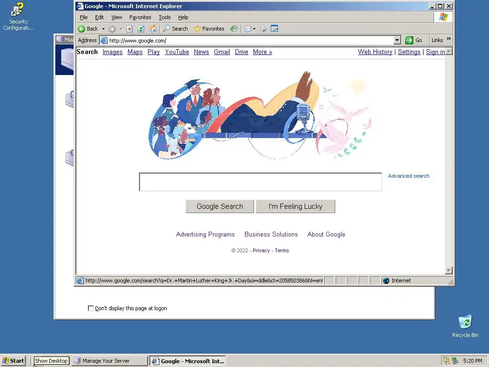The height and width of the screenshot is (367, 489).
Task: Open the Gmail link
Action: 222,52
